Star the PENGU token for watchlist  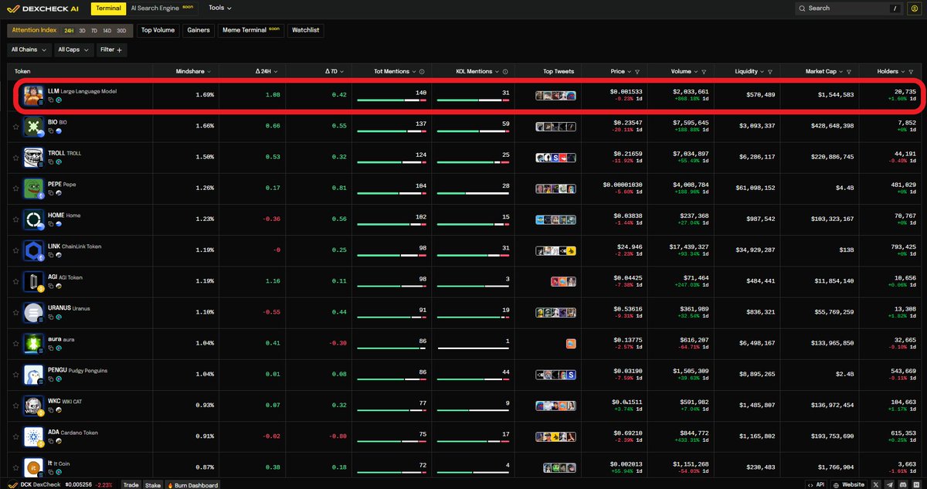point(15,375)
